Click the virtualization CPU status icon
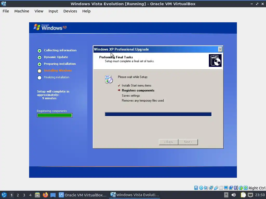 click(236, 188)
